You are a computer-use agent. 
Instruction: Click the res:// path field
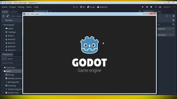click(x=14, y=59)
